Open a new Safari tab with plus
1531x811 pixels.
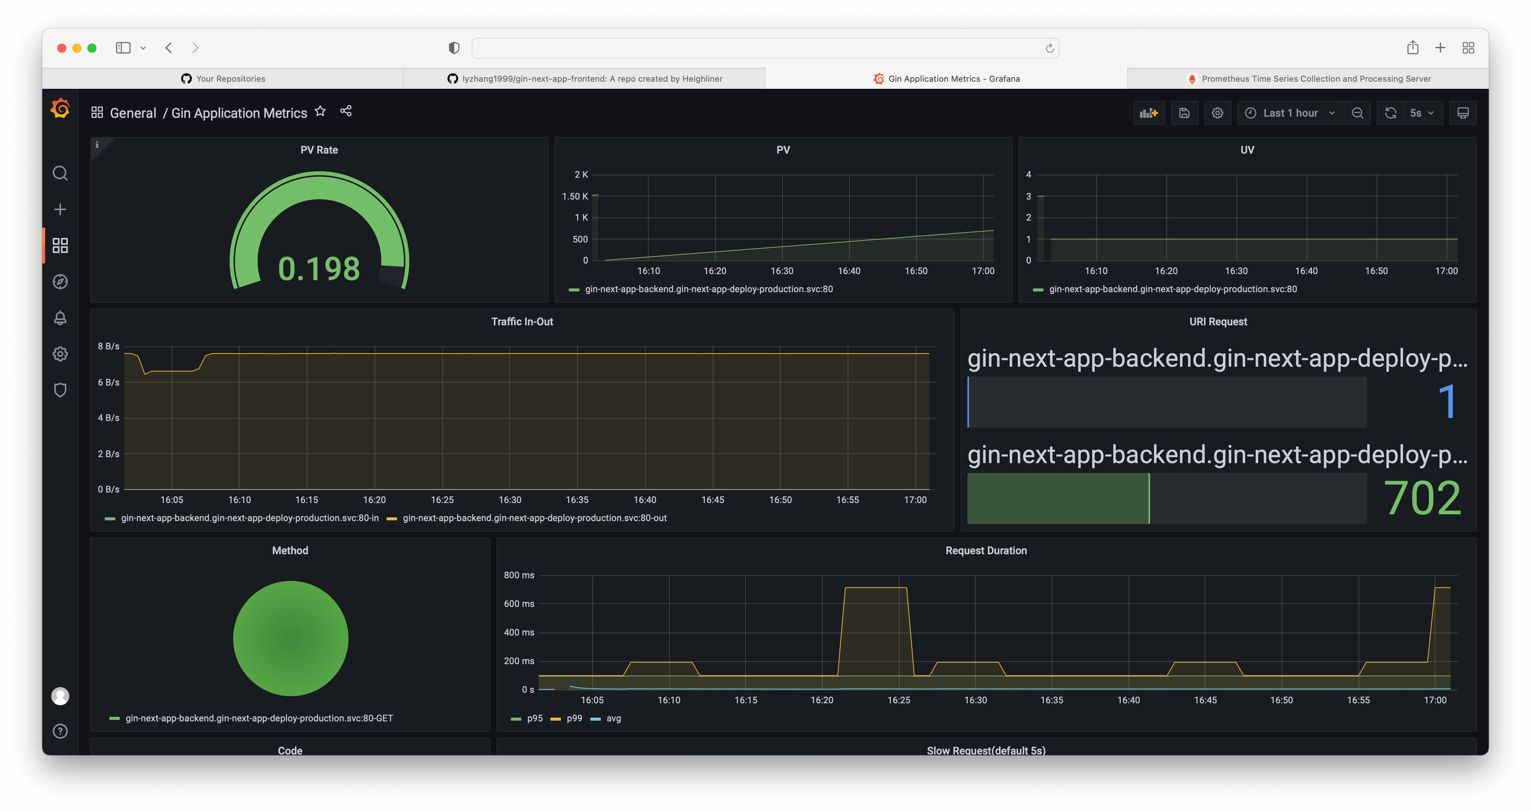1440,47
